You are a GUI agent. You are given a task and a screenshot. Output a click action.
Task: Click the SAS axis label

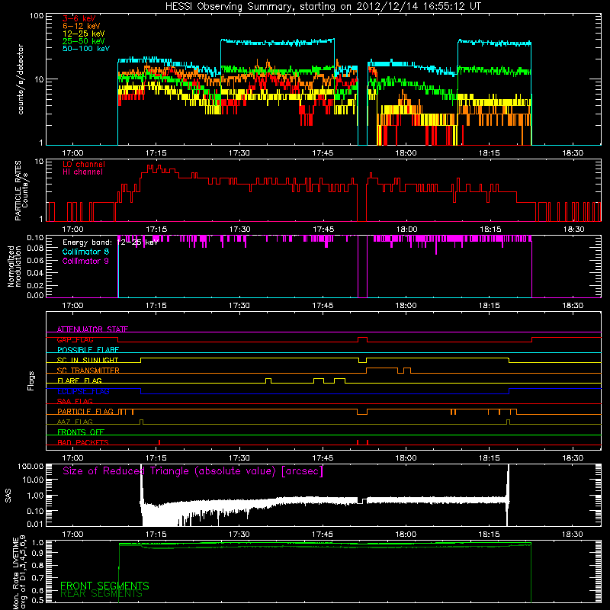tap(8, 496)
